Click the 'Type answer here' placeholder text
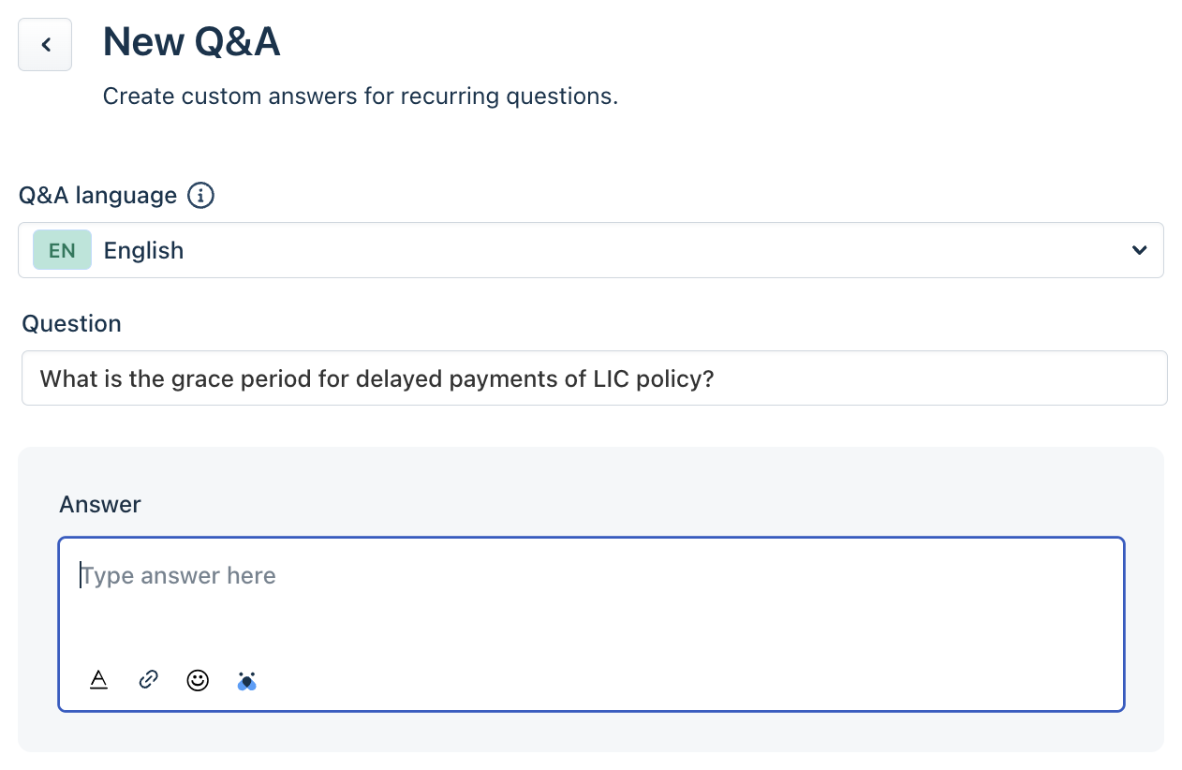This screenshot has height=770, width=1182. pos(179,575)
